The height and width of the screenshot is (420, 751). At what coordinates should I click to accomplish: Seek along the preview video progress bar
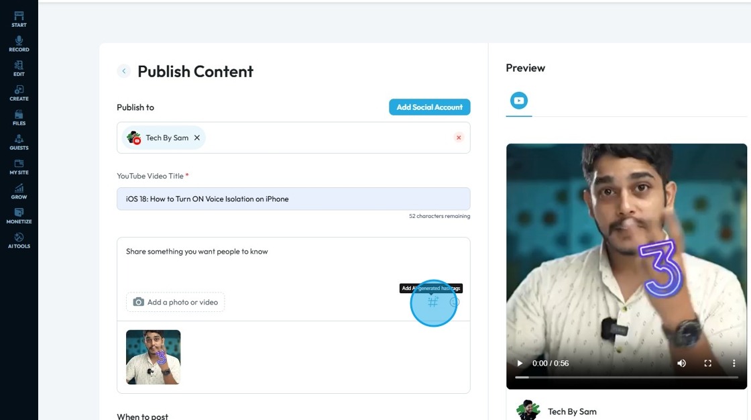(x=626, y=378)
